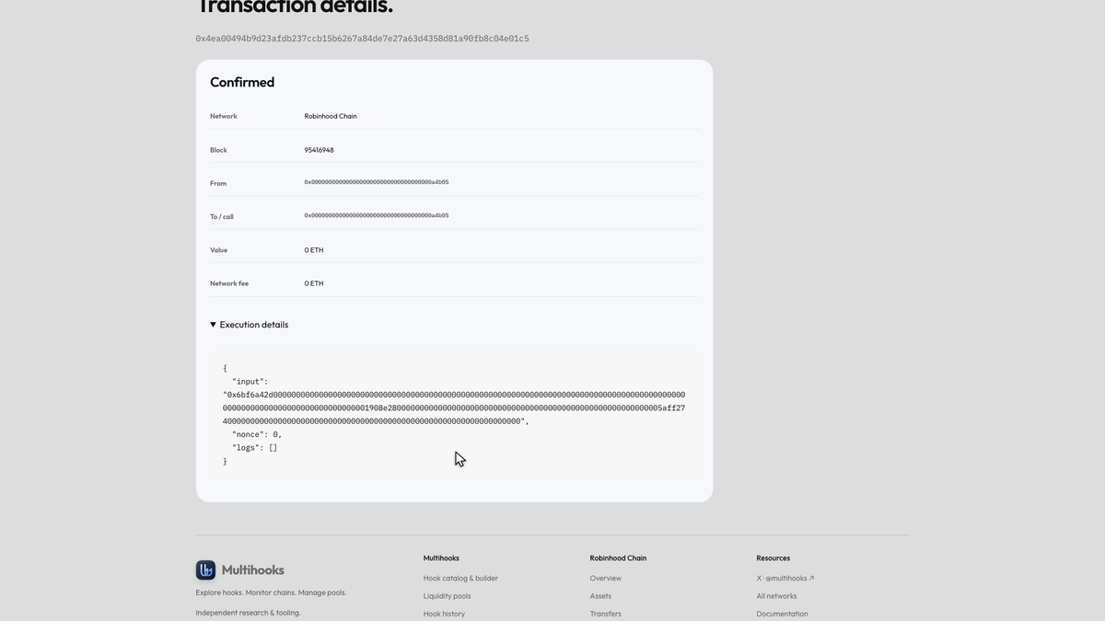Open the X @multihooks external link
The height and width of the screenshot is (621, 1105).
tap(785, 579)
